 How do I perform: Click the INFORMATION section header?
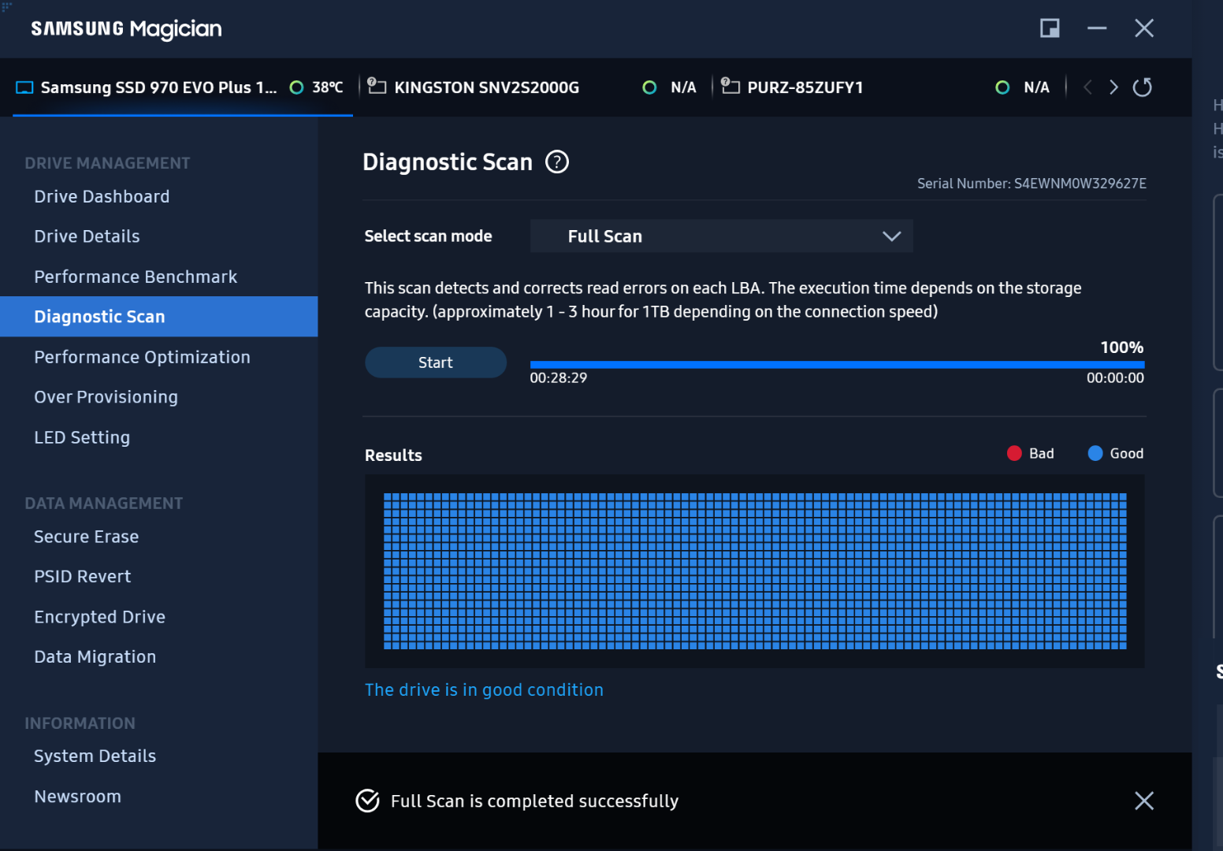point(80,723)
